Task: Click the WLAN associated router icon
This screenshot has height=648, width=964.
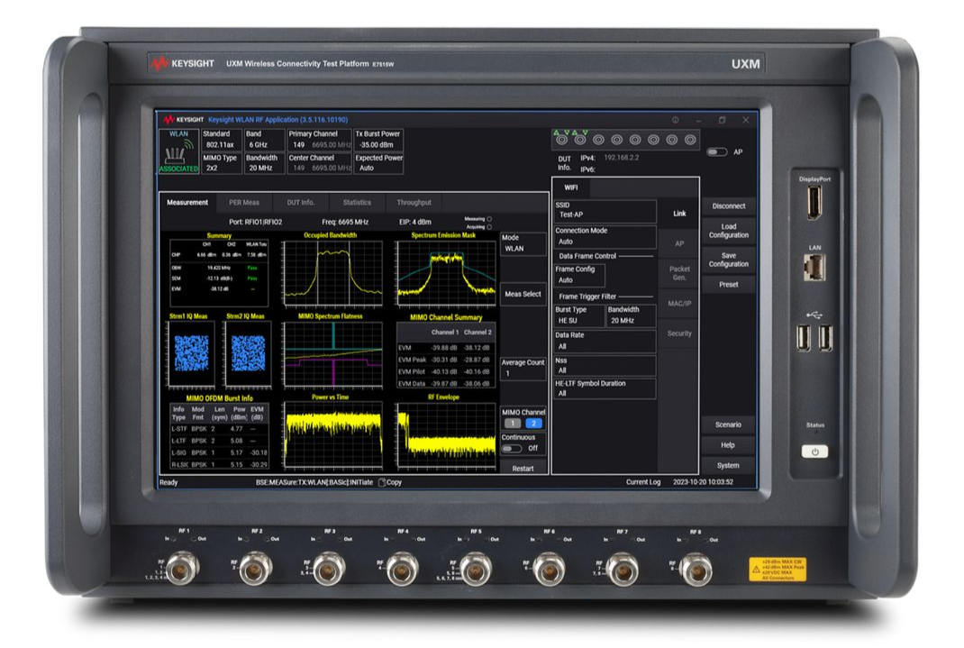Action: [x=179, y=151]
